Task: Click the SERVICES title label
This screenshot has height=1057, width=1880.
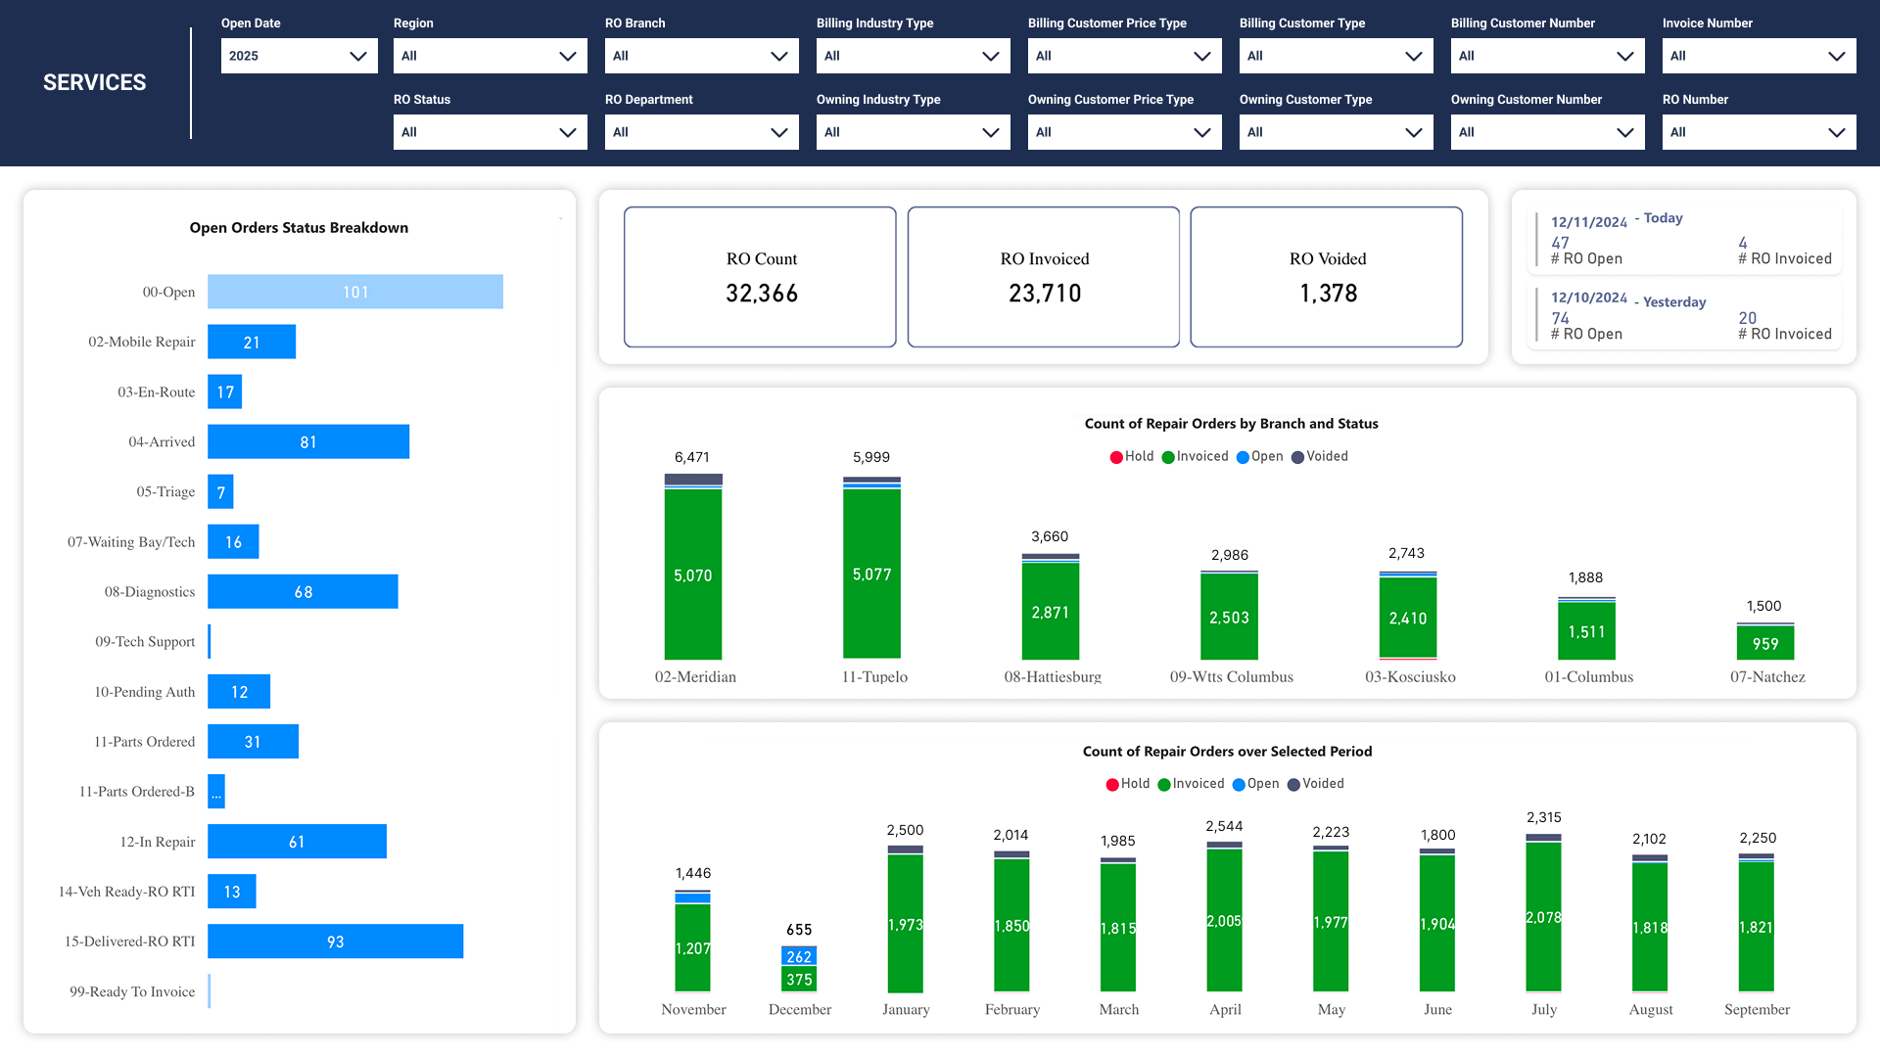Action: 94,82
